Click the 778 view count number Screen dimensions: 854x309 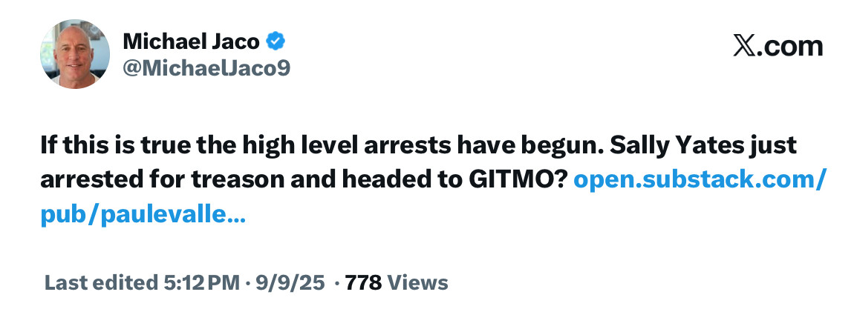(364, 282)
